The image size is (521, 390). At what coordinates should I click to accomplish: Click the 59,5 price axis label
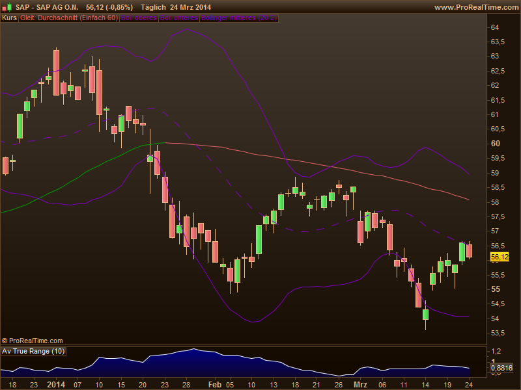click(x=498, y=158)
